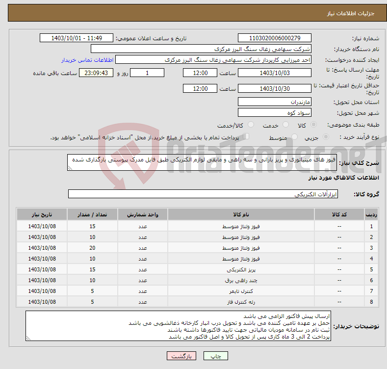Click quantity 20 in row 3

tap(92, 248)
